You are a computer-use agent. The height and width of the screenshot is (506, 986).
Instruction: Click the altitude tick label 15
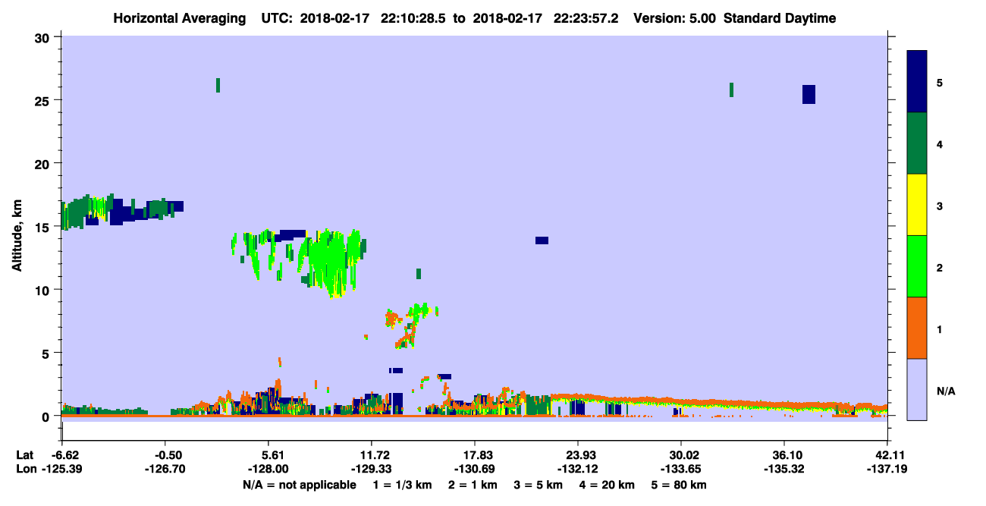point(44,227)
